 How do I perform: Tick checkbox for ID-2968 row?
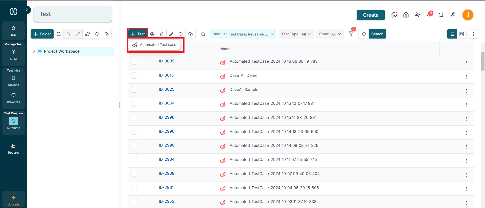pos(134,174)
